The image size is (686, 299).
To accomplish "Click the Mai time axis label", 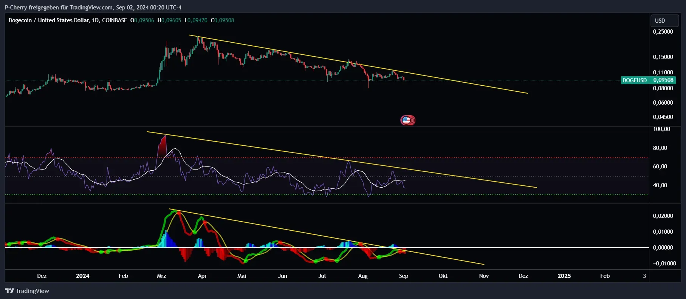I will [x=242, y=276].
